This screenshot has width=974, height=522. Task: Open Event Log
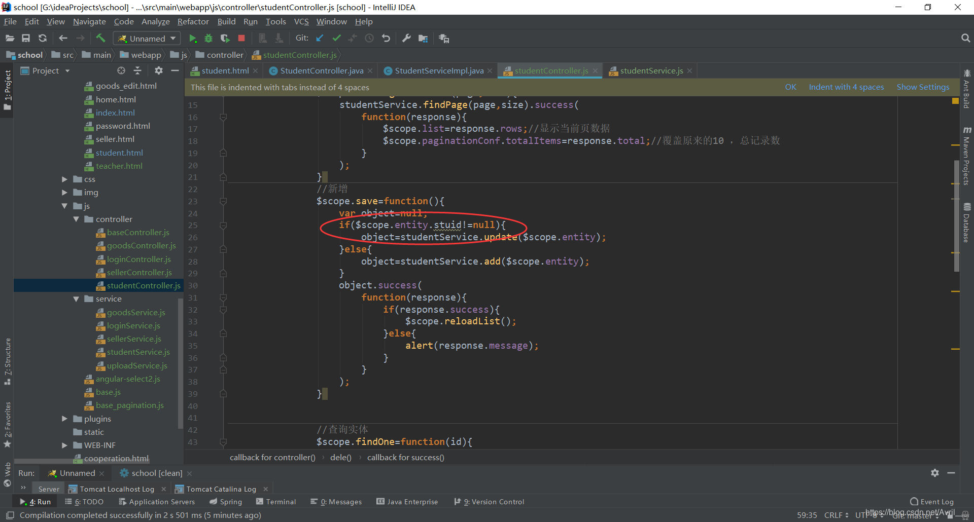point(932,502)
